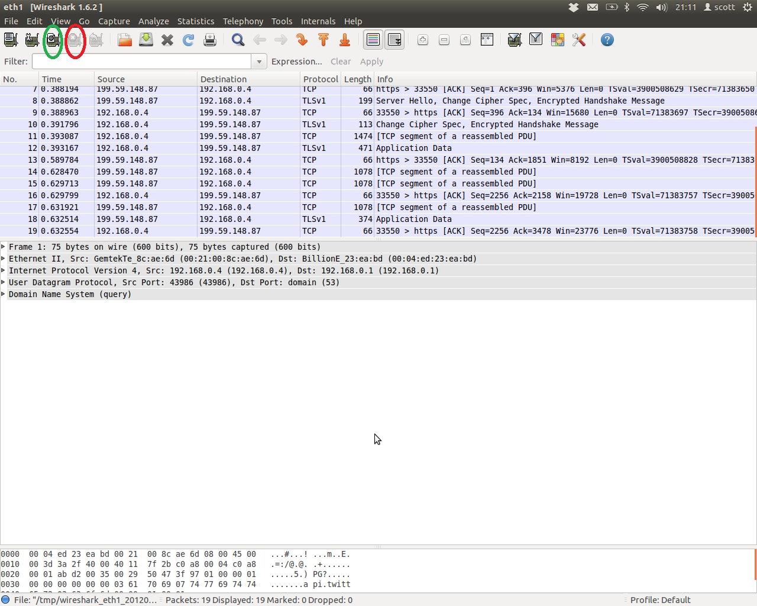Edit display filters icon
Viewport: 757px width, 606px height.
536,40
